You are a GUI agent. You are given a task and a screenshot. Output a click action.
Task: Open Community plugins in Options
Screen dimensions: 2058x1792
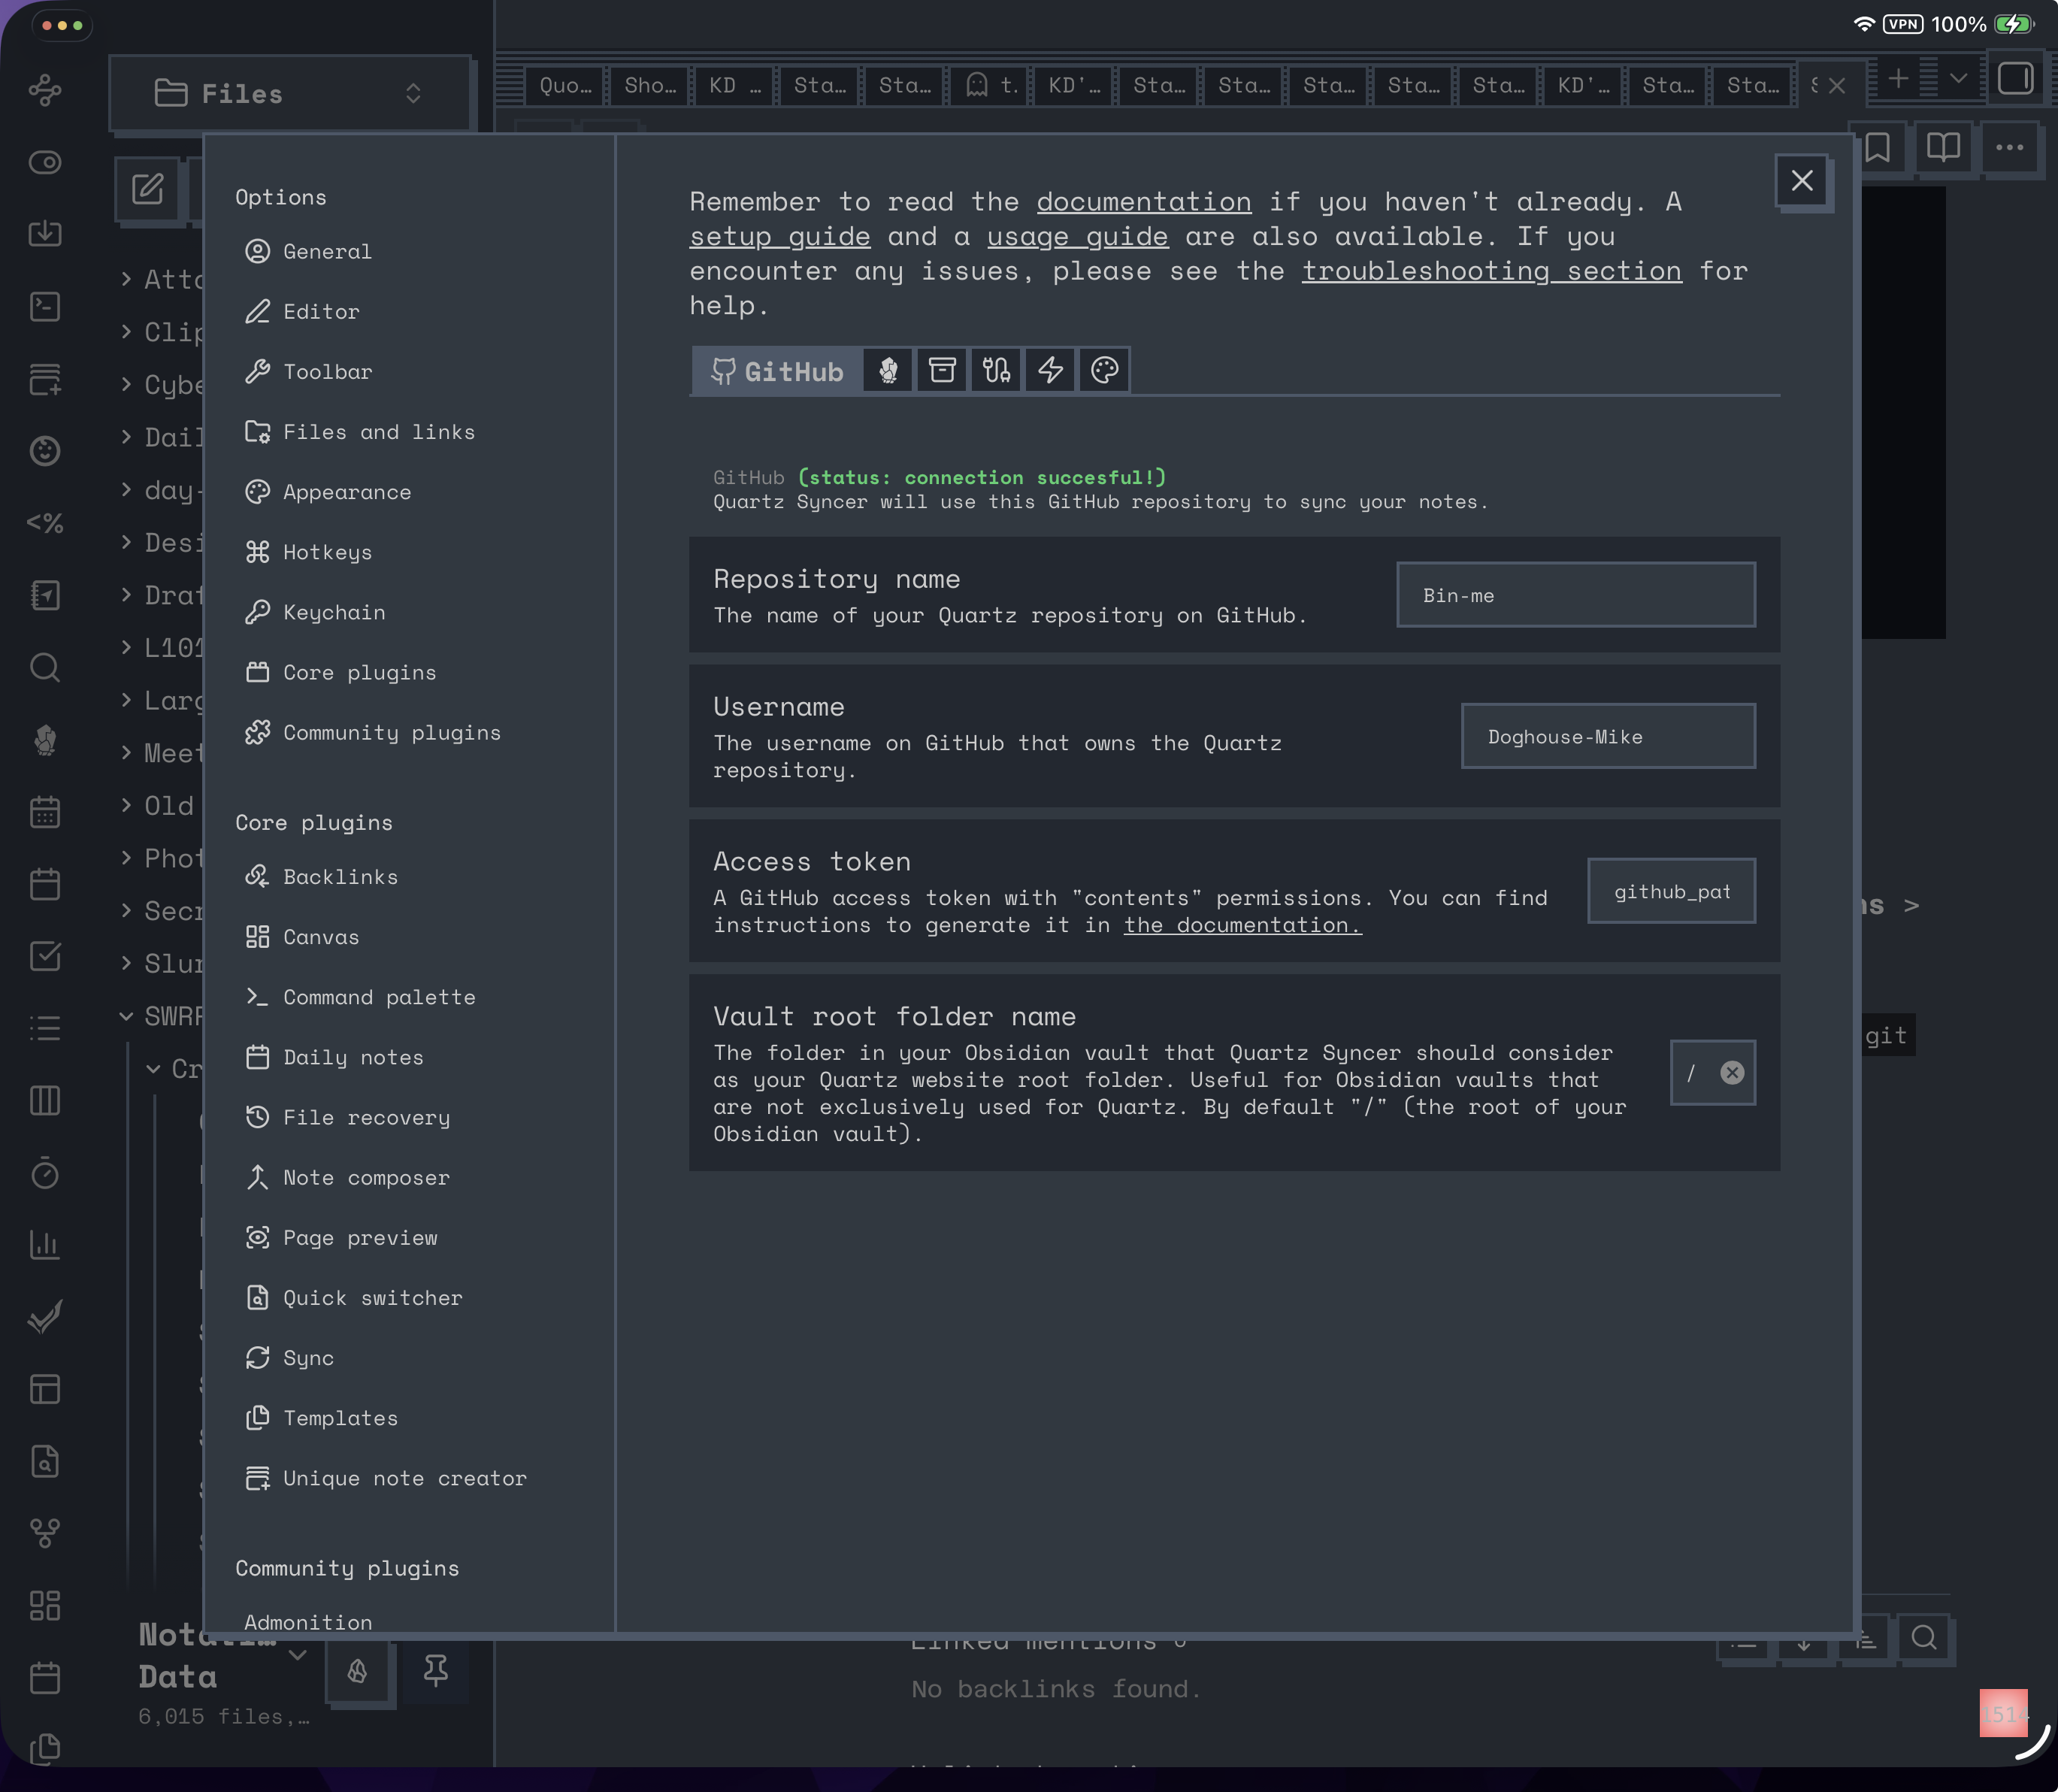[391, 733]
